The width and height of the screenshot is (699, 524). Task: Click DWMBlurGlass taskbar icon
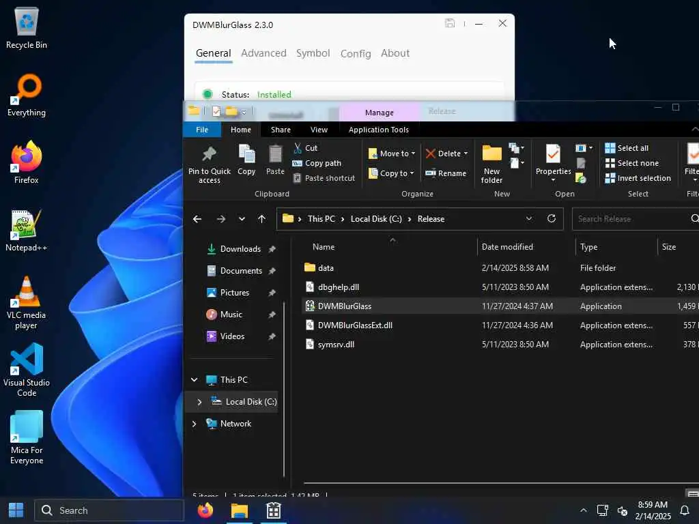coord(273,510)
